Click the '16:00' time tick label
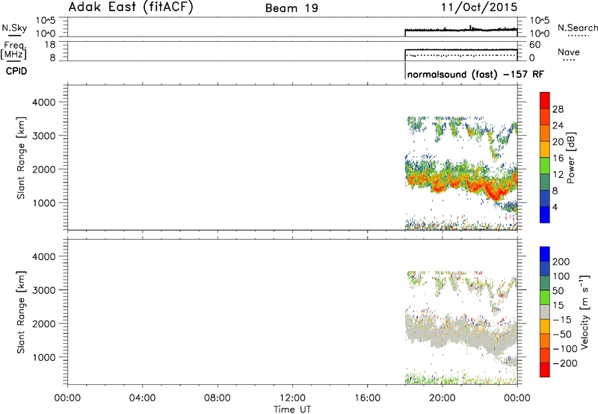Screen dimensions: 598x414 click(x=368, y=398)
